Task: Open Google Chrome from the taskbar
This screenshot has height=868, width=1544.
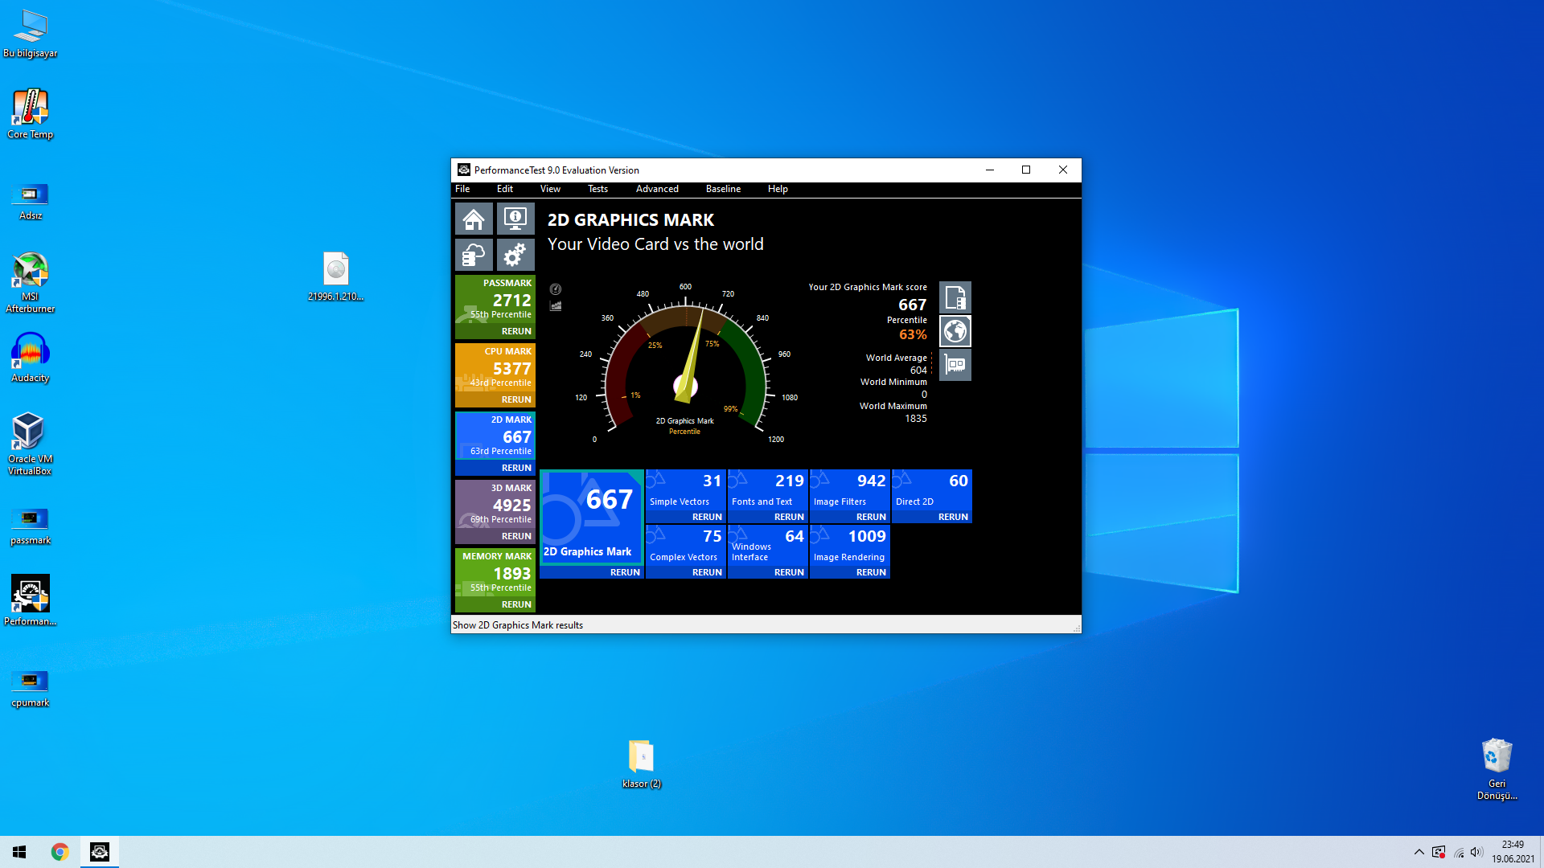Action: click(x=60, y=852)
